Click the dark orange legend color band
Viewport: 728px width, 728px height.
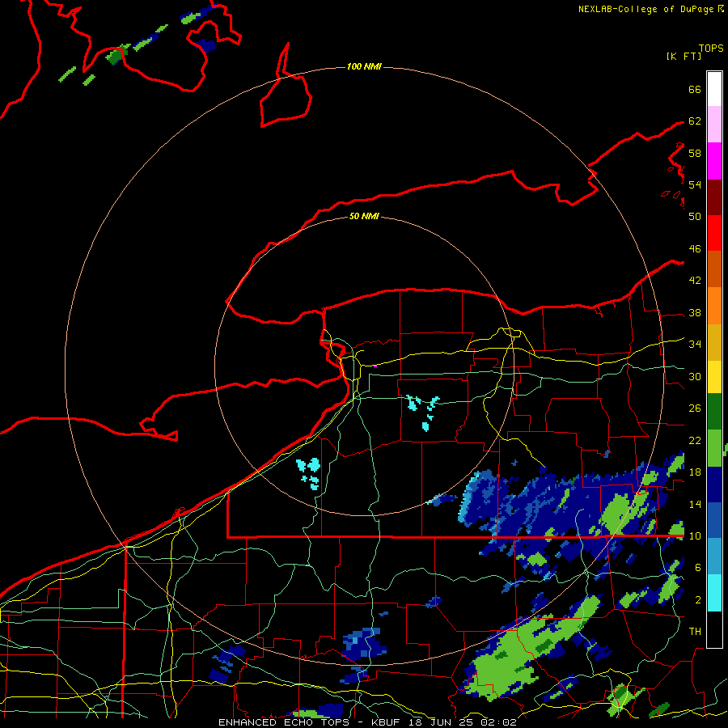714,269
